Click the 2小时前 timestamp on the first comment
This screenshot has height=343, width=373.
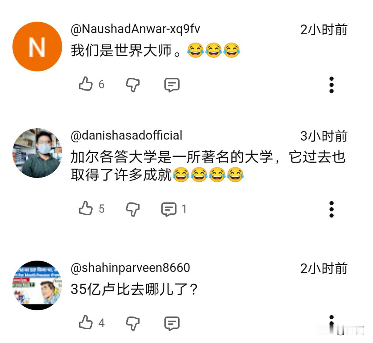coord(324,30)
